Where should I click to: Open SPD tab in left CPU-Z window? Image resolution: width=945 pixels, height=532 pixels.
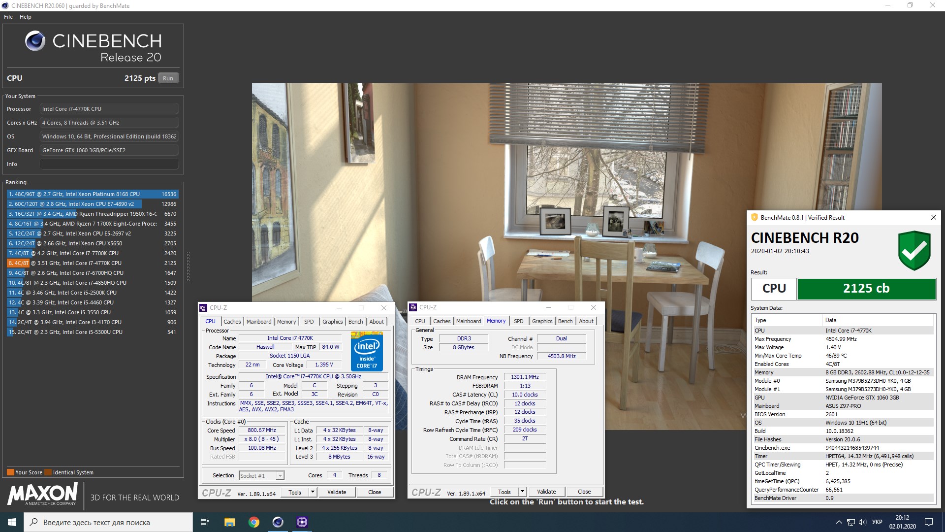(309, 322)
